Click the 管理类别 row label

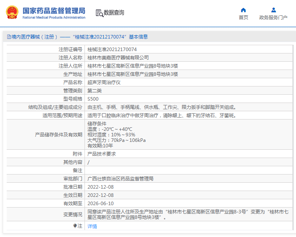(x=73, y=91)
